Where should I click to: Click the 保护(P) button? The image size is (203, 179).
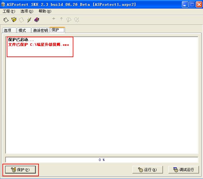(x=20, y=170)
